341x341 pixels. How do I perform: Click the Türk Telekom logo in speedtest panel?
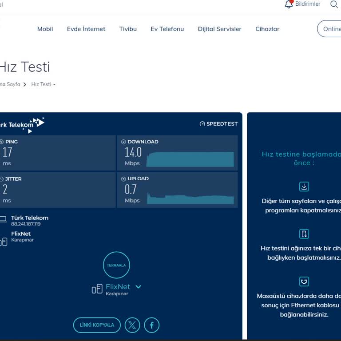tap(22, 125)
